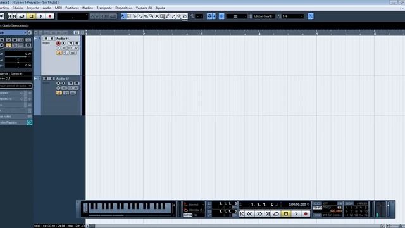Select the Time Warp tool
Image resolution: width=405 pixels, height=228 pixels.
click(x=163, y=16)
